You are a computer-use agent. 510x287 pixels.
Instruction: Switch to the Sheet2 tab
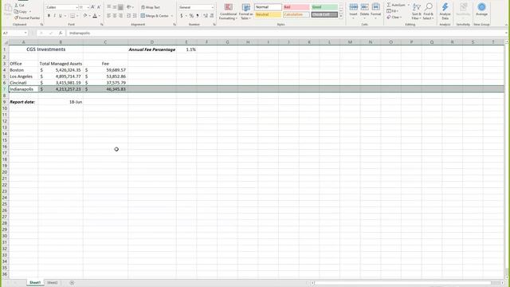pyautogui.click(x=52, y=283)
